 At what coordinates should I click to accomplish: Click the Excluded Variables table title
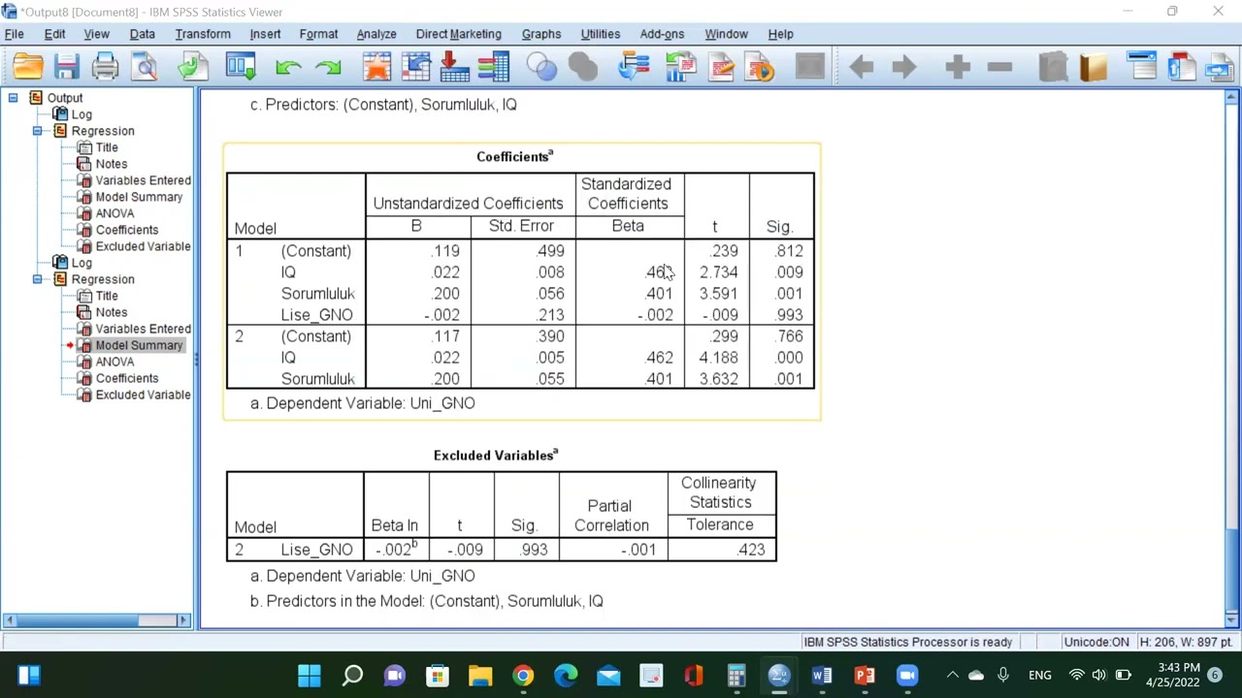(x=496, y=455)
